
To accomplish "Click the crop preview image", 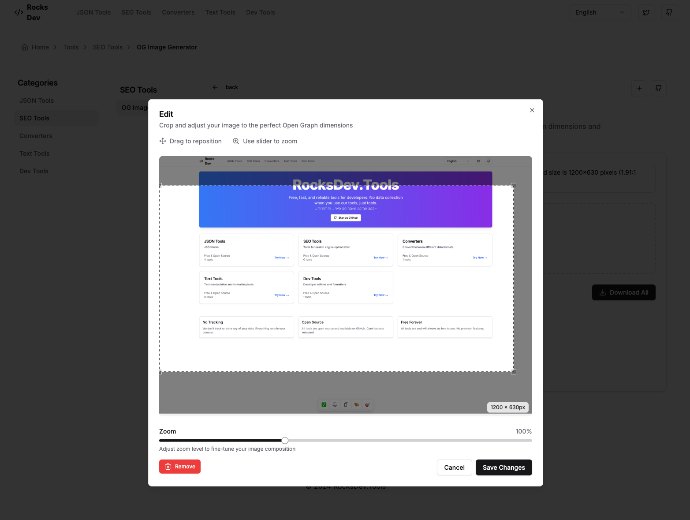I will tap(346, 285).
